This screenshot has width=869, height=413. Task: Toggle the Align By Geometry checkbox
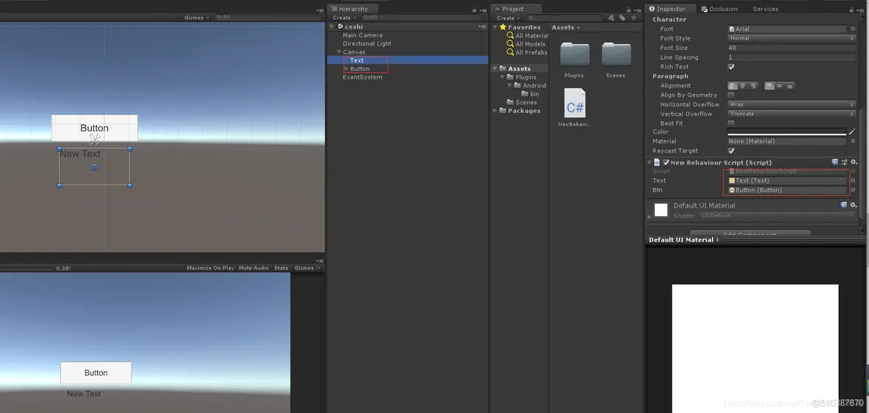(731, 95)
